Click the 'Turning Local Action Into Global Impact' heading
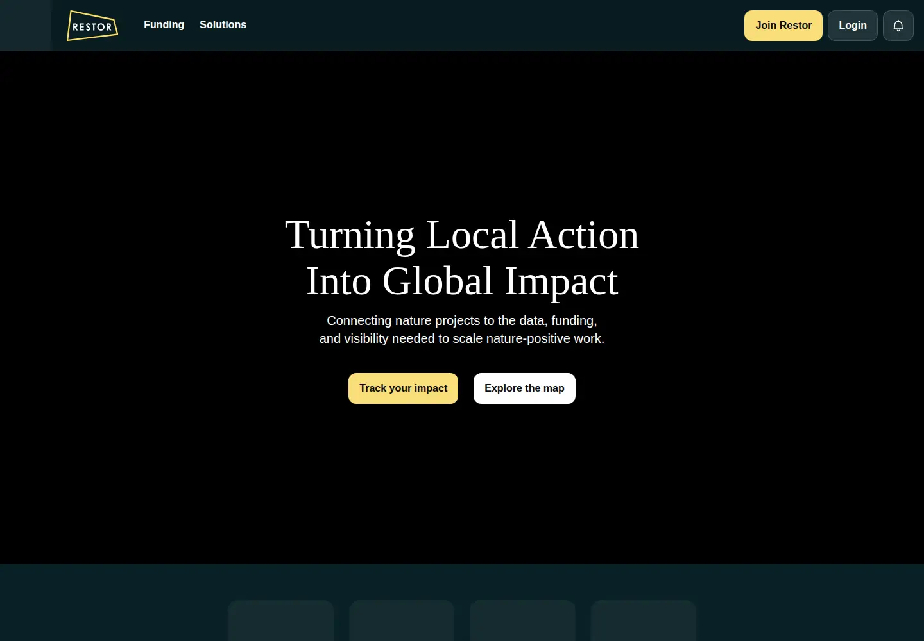This screenshot has height=641, width=924. coord(462,258)
